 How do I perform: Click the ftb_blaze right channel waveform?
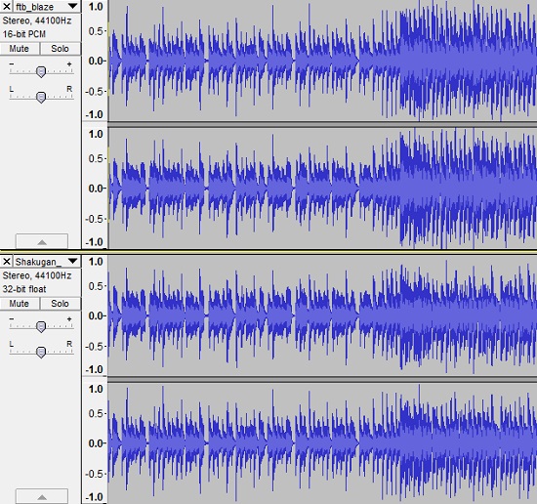point(322,189)
